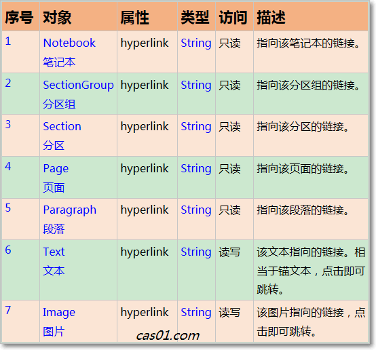
Task: Select the 属性 column header
Action: (x=135, y=17)
